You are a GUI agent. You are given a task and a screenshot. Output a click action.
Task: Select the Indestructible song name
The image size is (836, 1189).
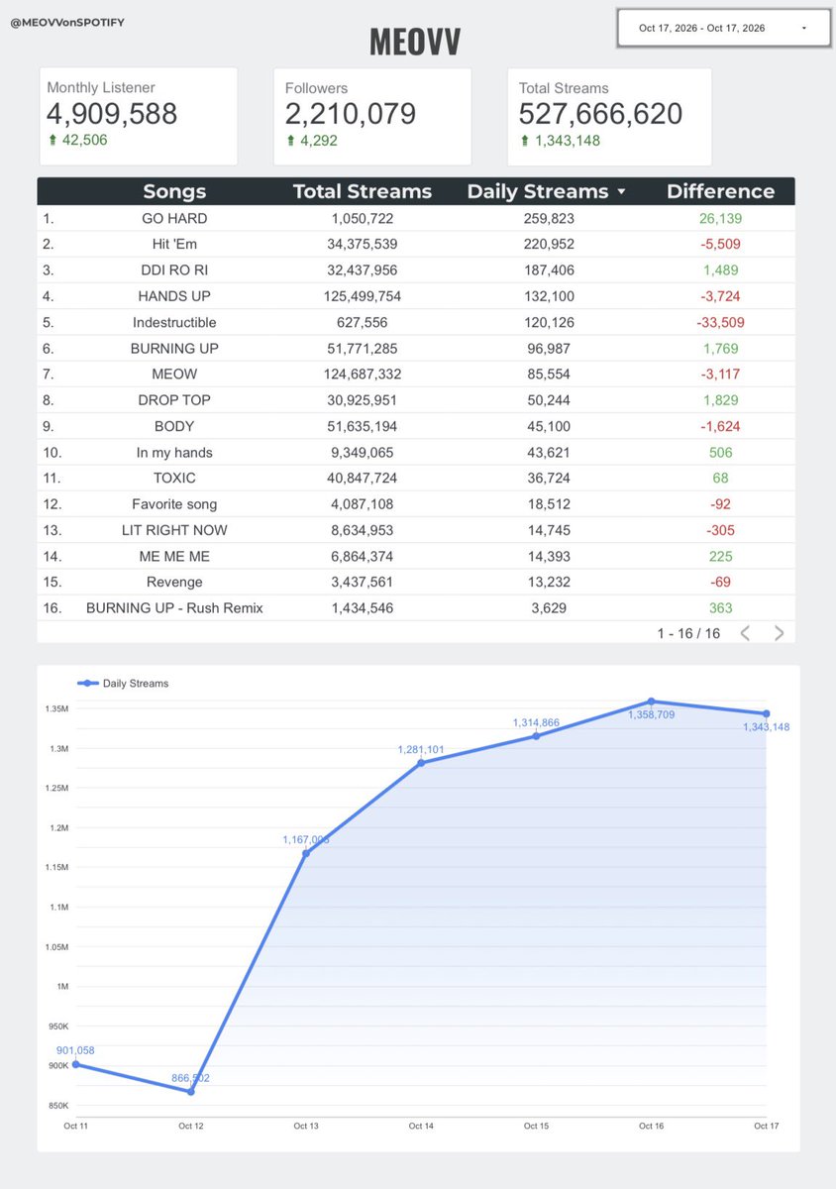pos(174,322)
